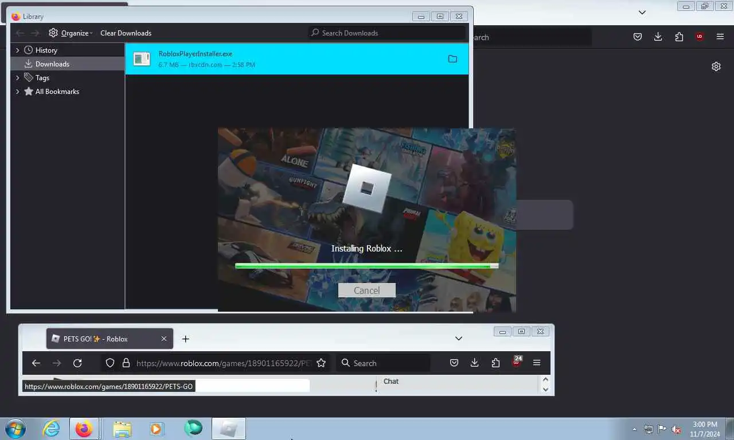The width and height of the screenshot is (734, 440).
Task: Close the PETS GO! Roblox tab
Action: point(163,339)
